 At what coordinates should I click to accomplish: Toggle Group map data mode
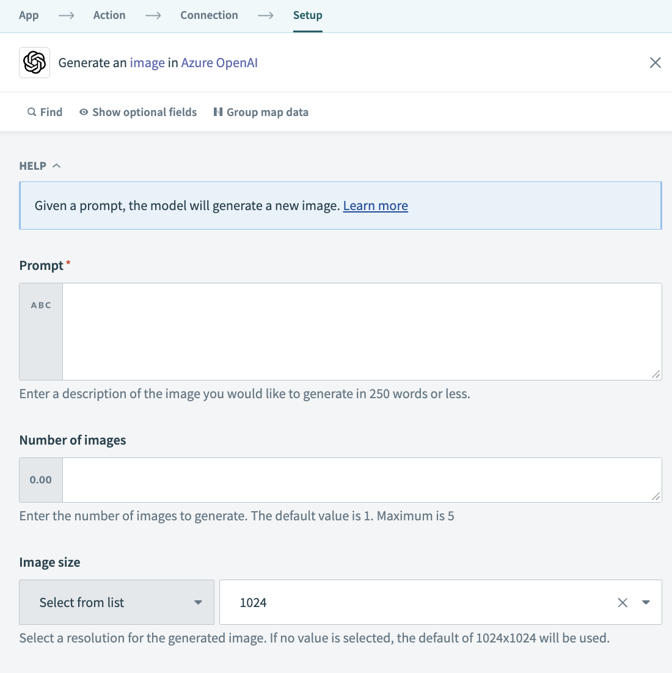(x=268, y=112)
